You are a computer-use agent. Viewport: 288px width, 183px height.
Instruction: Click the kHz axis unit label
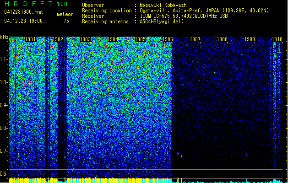coord(4,37)
